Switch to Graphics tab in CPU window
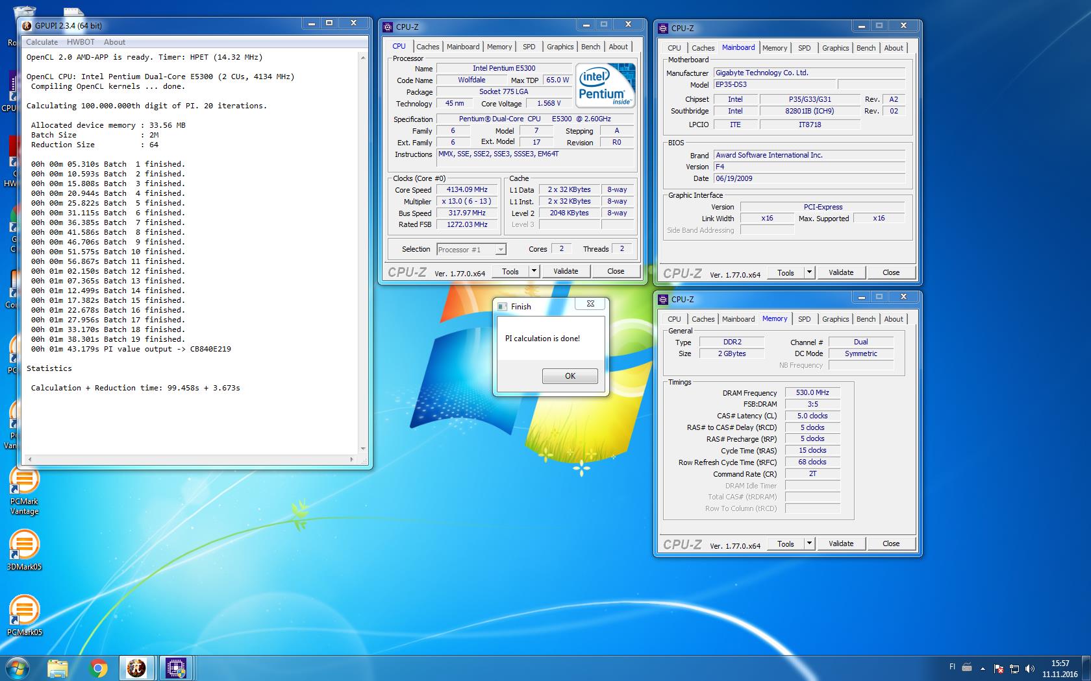 [560, 47]
